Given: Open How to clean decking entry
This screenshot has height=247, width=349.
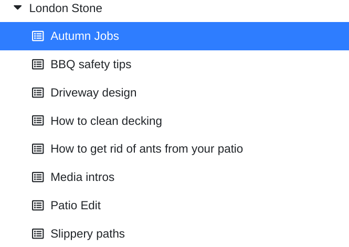Looking at the screenshot, I should (x=106, y=121).
